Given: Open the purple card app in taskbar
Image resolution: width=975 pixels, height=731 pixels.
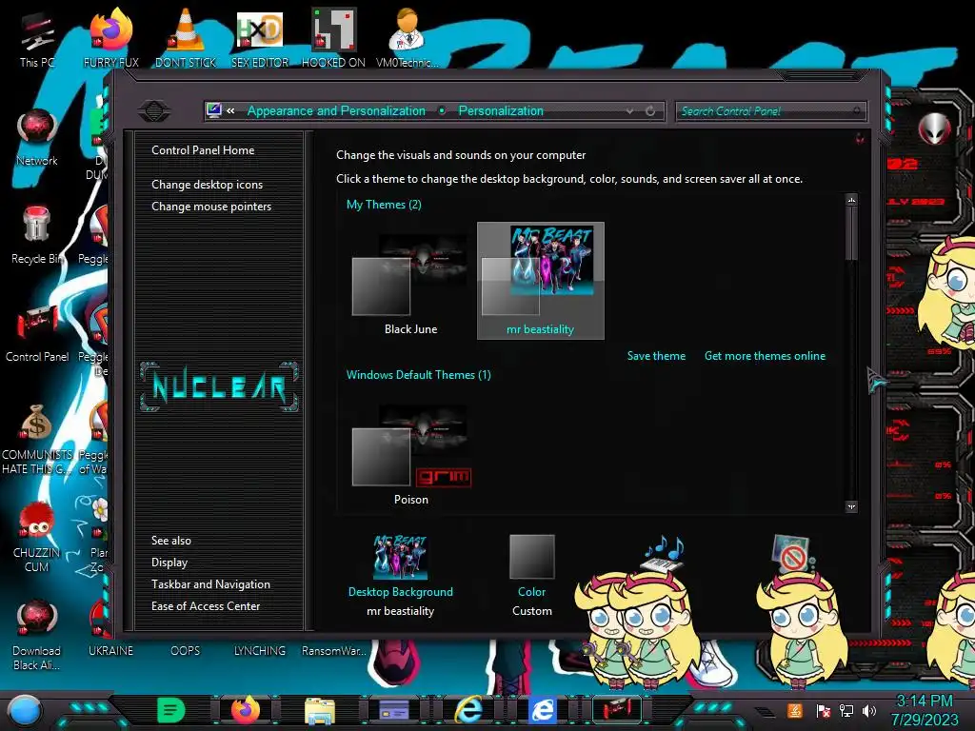Looking at the screenshot, I should (393, 710).
